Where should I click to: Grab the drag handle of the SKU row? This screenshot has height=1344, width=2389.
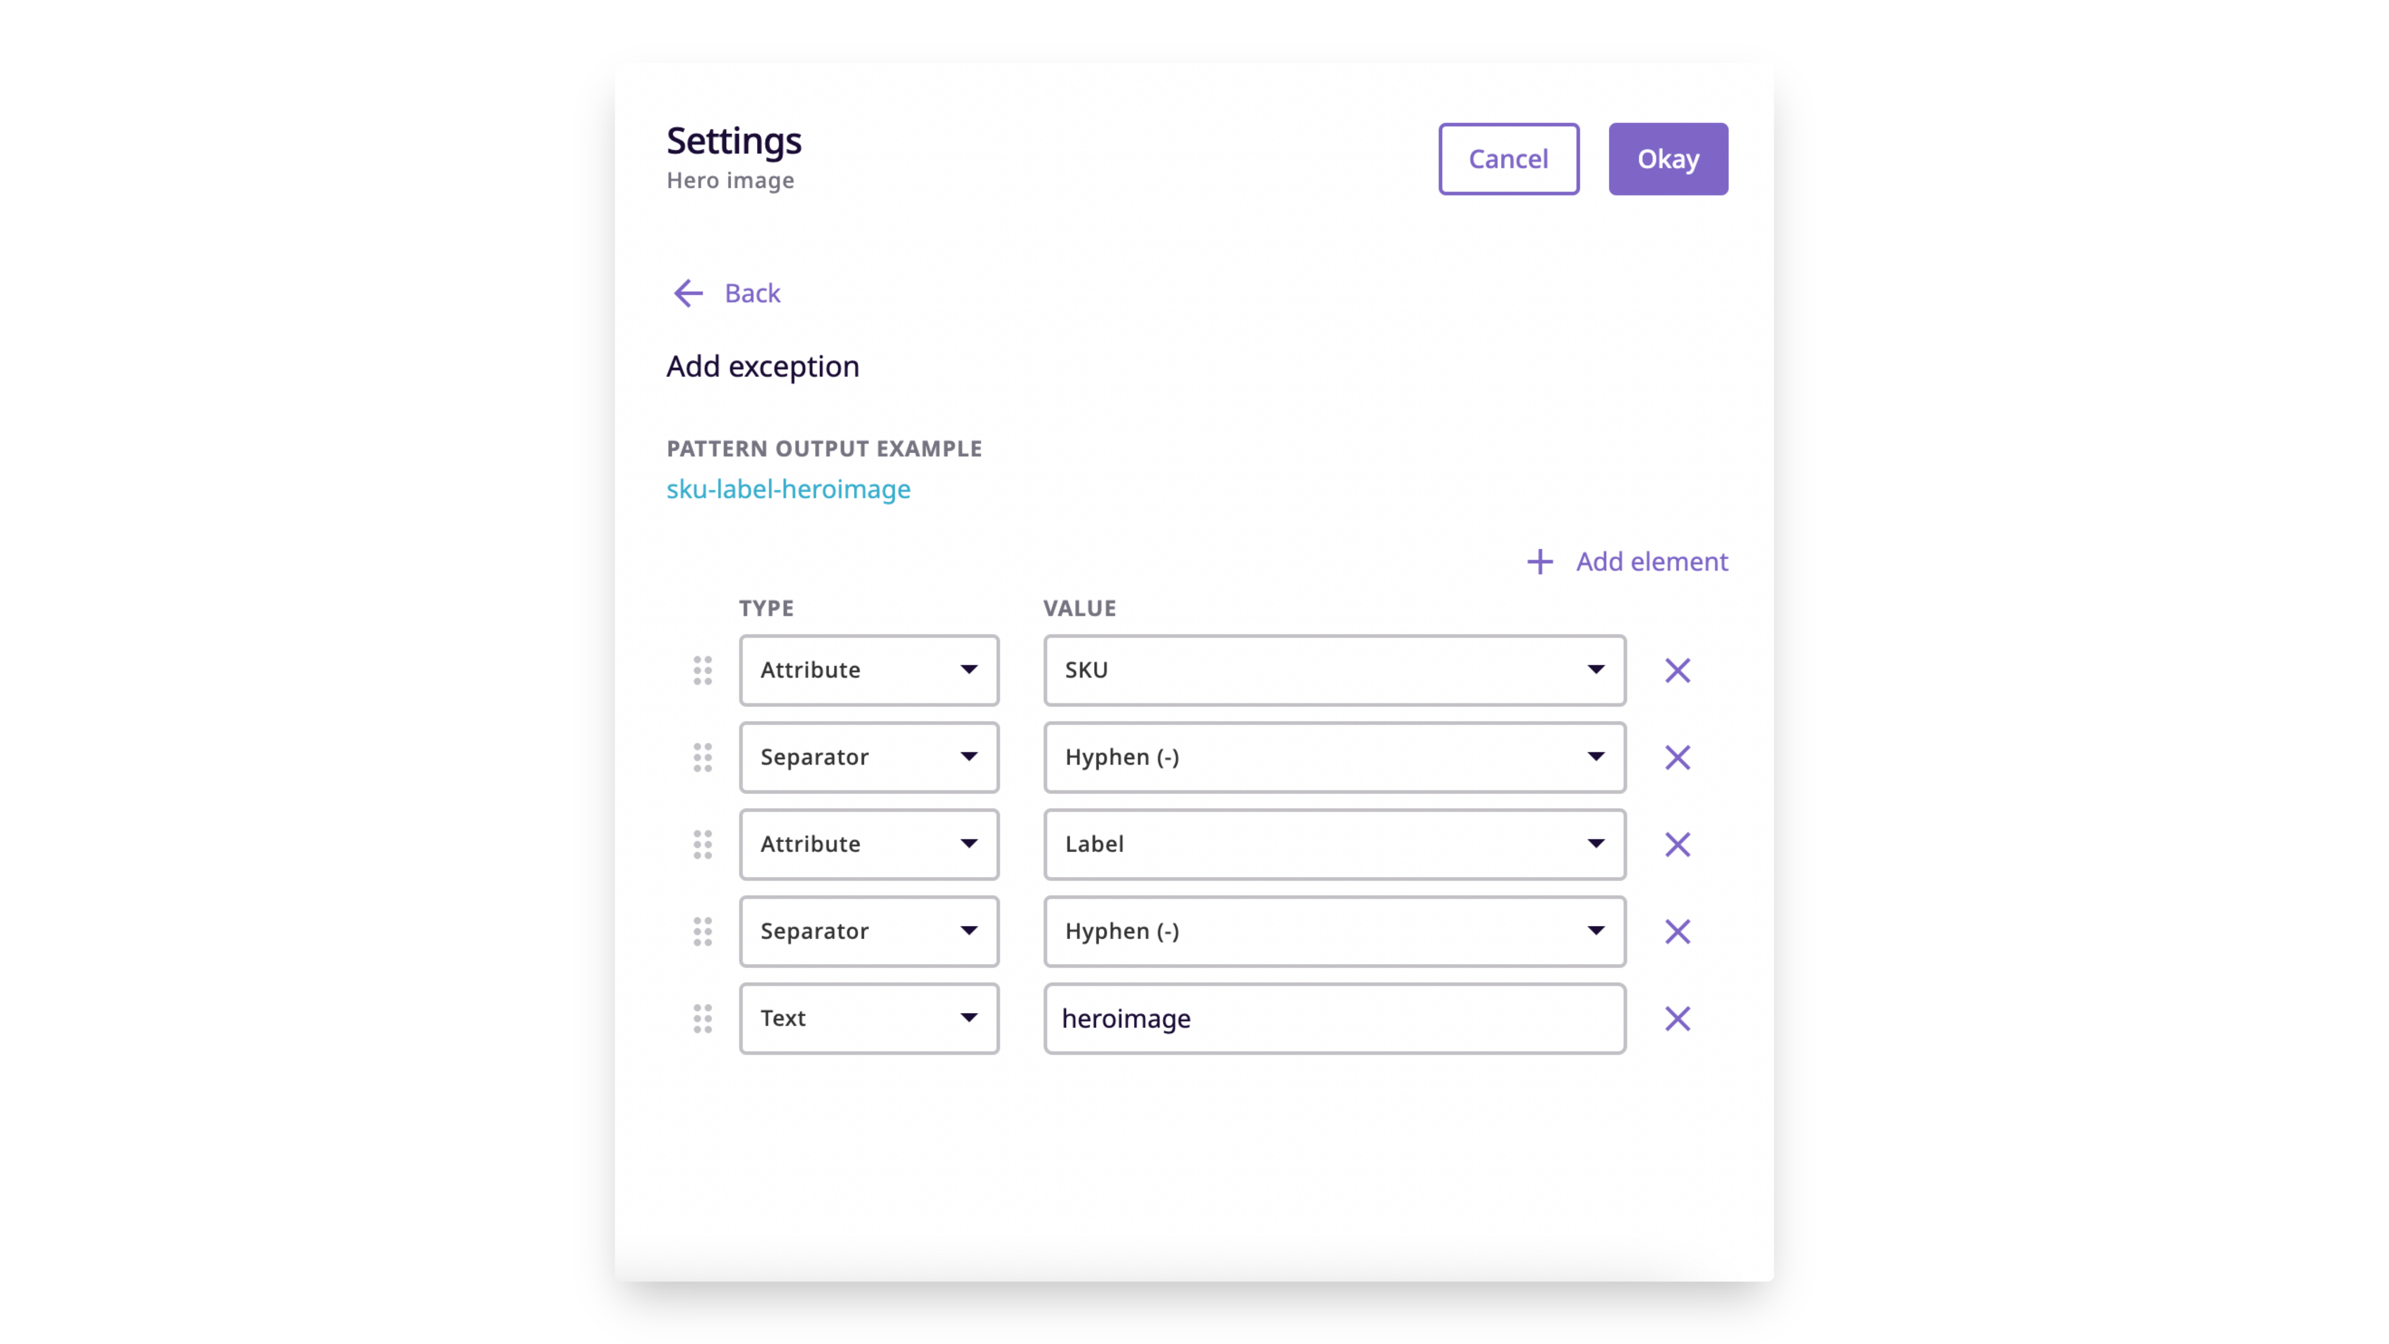[x=702, y=671]
